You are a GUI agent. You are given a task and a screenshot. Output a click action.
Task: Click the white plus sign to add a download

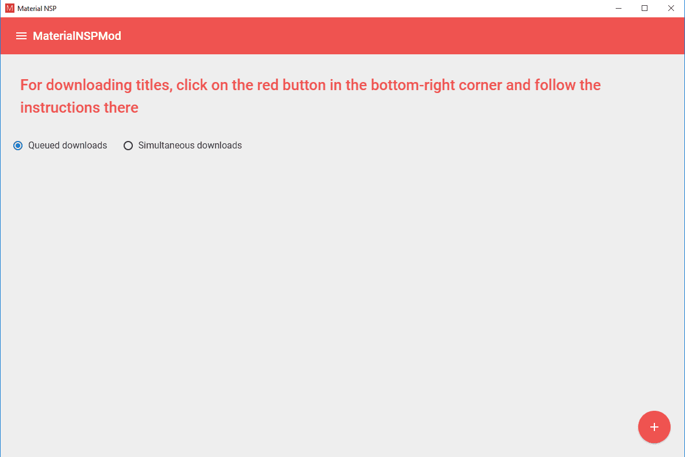point(654,427)
